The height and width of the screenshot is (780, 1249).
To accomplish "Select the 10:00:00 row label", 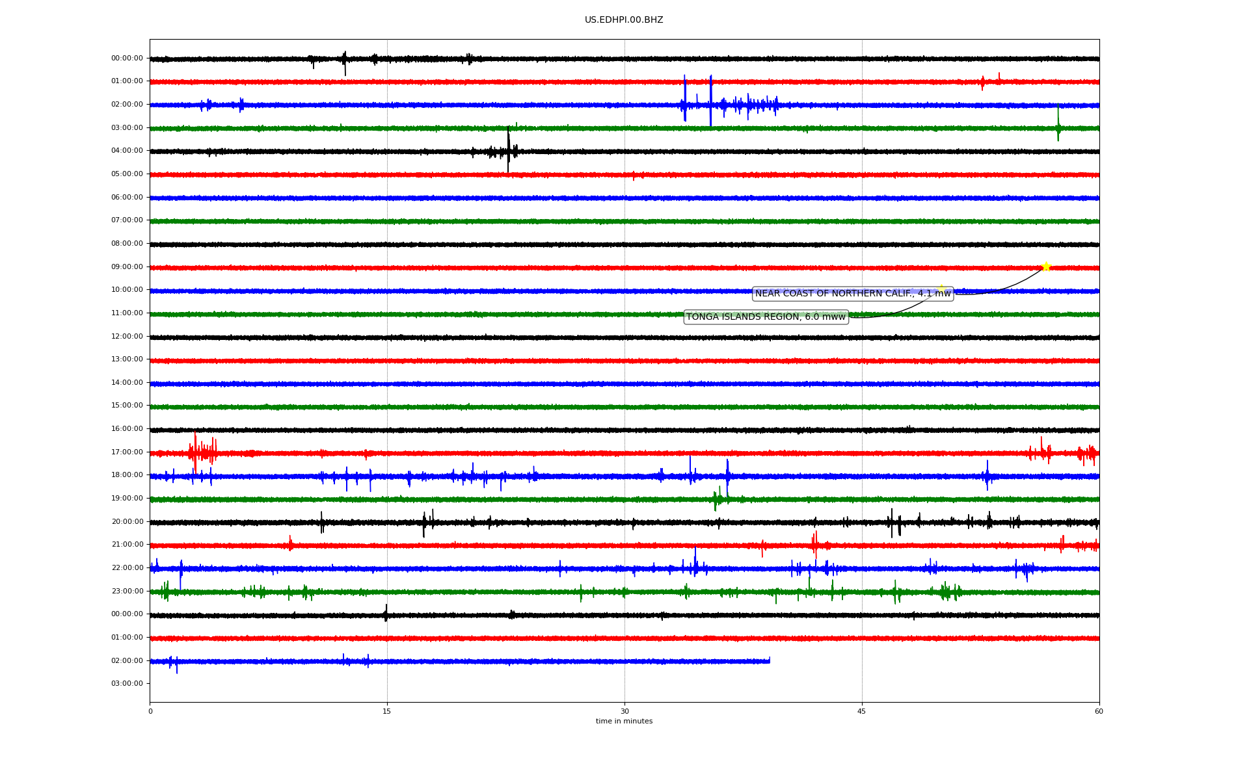I will [x=127, y=290].
